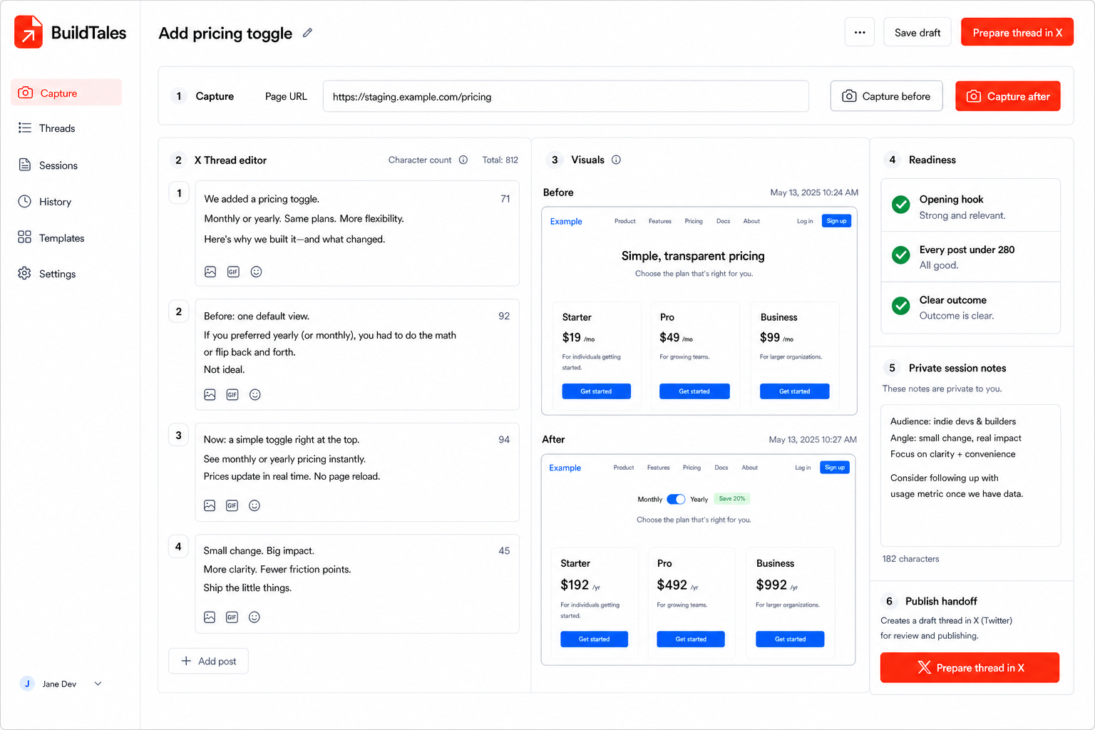The height and width of the screenshot is (730, 1095).
Task: Add image to post 1
Action: tap(210, 272)
